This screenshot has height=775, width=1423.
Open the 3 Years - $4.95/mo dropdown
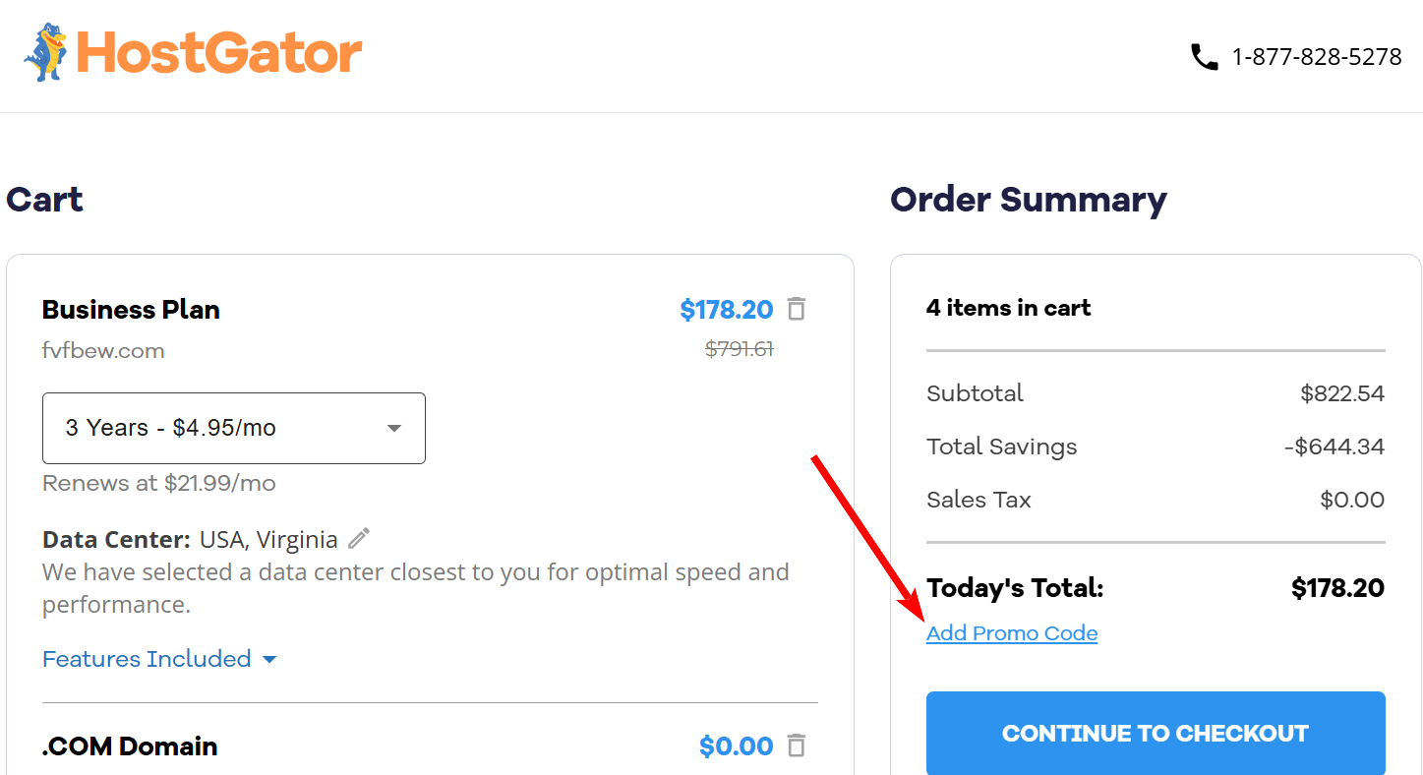click(x=233, y=428)
